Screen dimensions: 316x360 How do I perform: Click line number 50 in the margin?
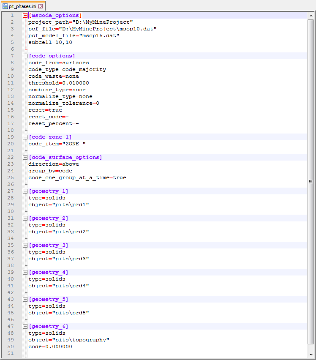click(11, 346)
